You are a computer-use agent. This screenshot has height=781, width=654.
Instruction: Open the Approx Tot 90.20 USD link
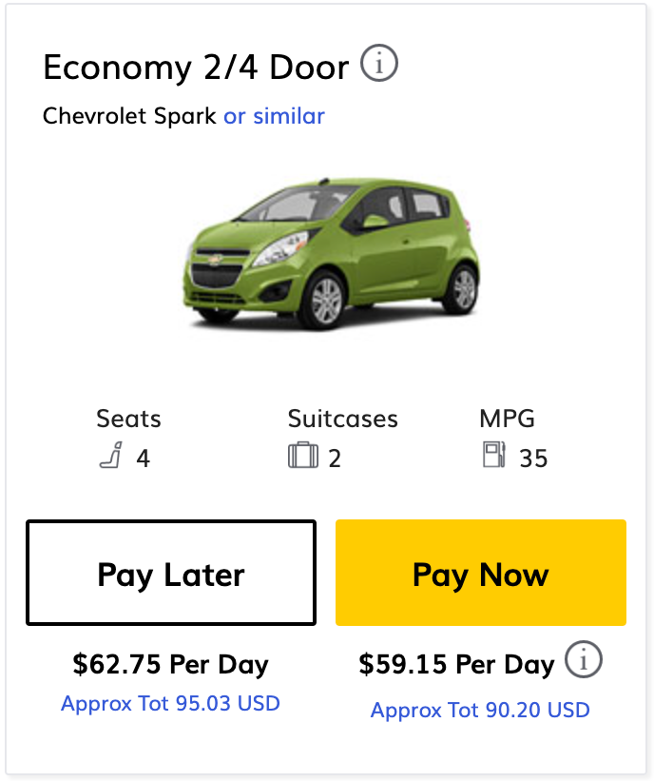tap(480, 710)
